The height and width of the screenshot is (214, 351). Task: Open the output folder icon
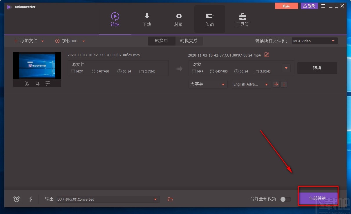[170, 199]
